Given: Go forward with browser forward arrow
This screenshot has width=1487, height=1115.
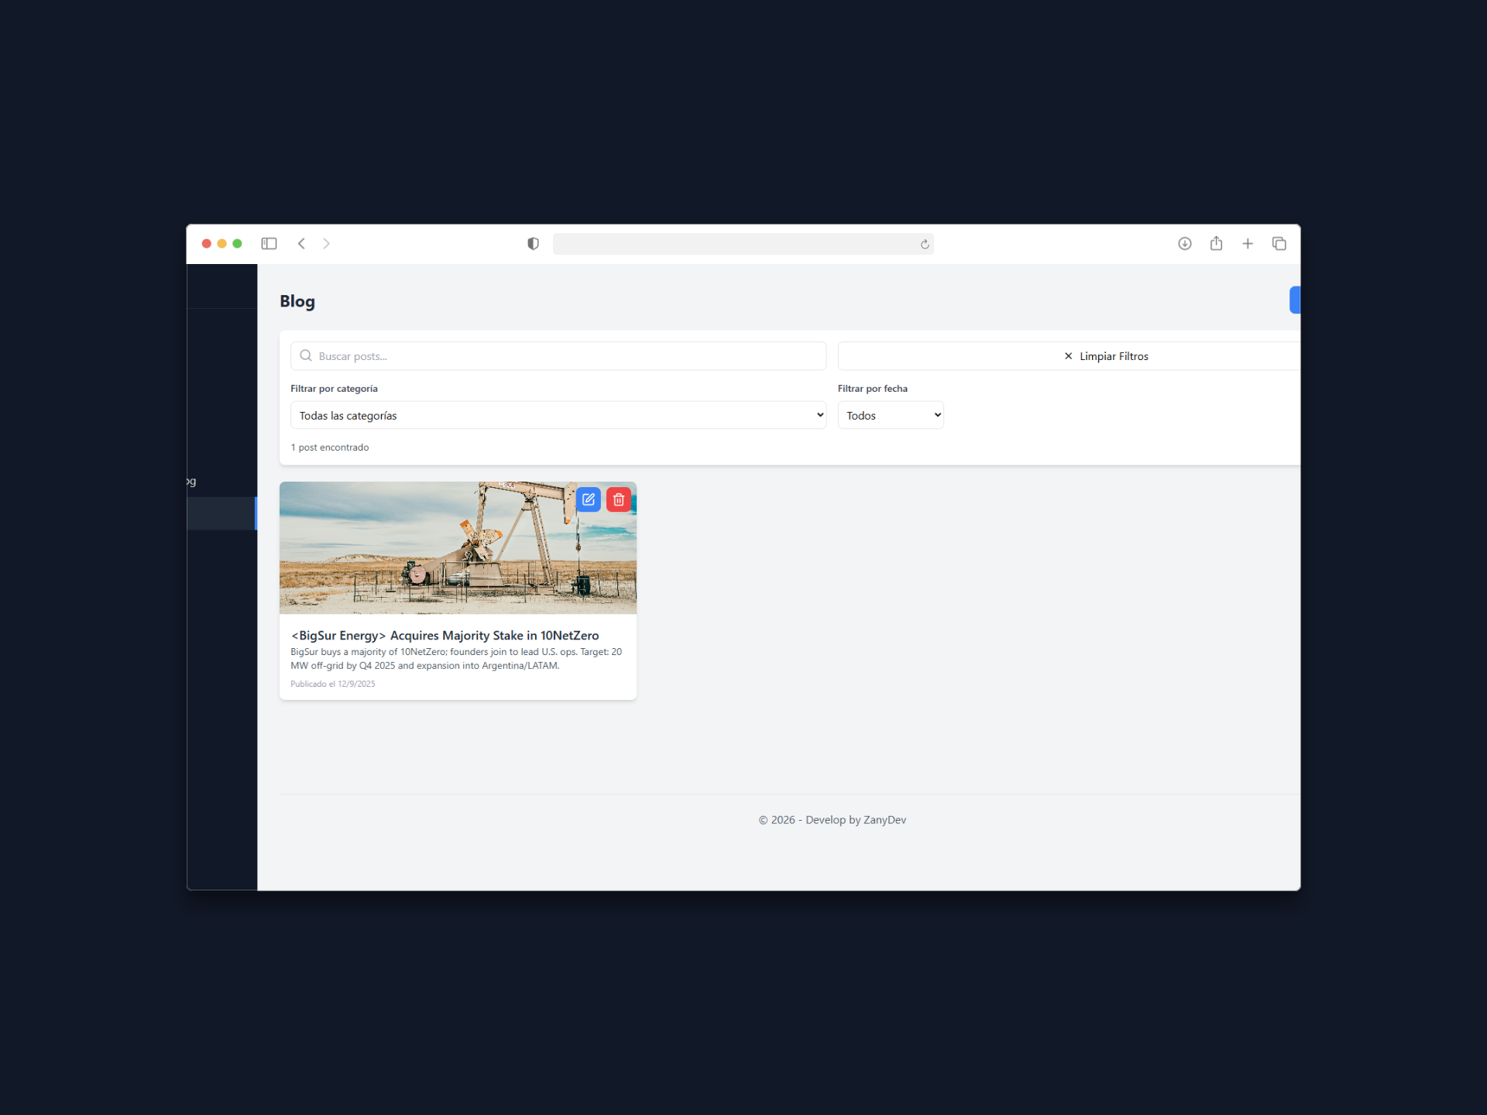Looking at the screenshot, I should [x=326, y=244].
